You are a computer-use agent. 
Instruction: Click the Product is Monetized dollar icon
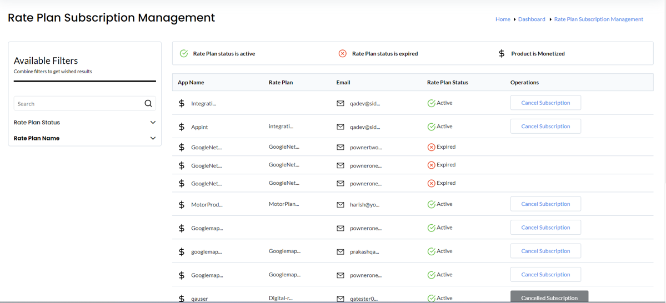502,53
